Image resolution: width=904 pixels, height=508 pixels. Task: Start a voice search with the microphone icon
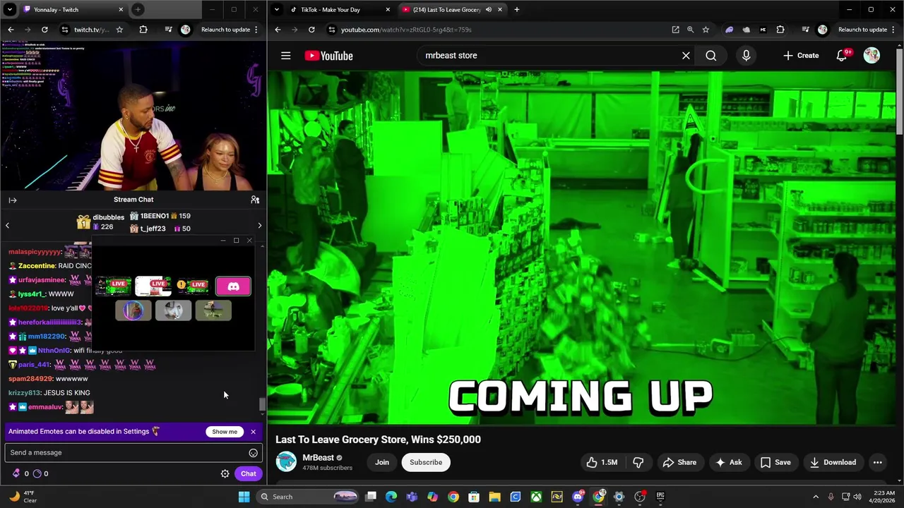747,56
